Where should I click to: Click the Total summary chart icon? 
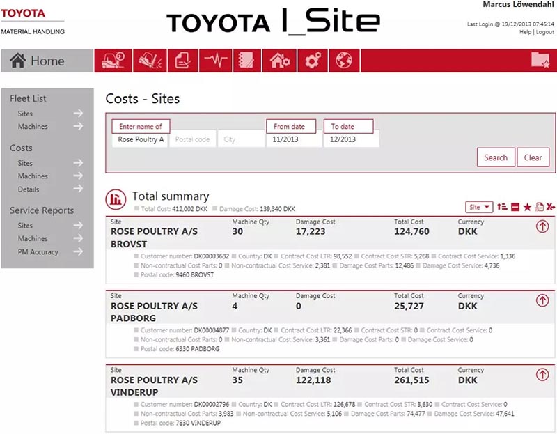pos(116,199)
